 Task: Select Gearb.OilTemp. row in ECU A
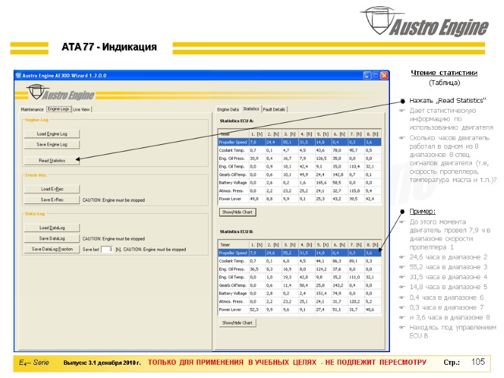[x=299, y=175]
